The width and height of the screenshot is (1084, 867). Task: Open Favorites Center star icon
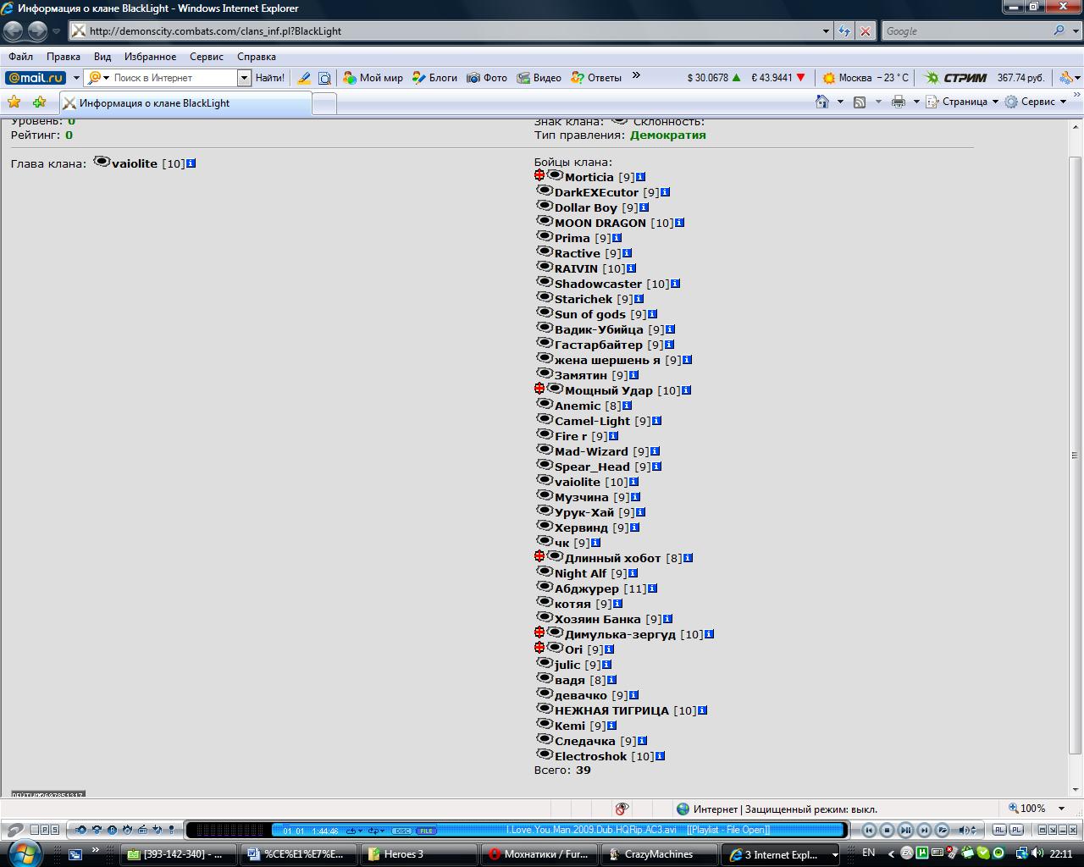(x=14, y=102)
